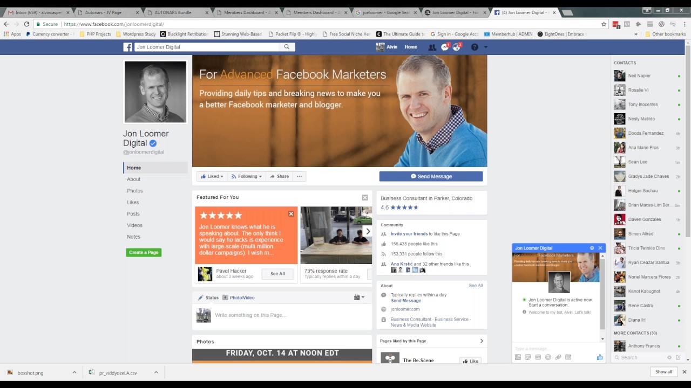
Task: Go to the About section
Action: 133,179
